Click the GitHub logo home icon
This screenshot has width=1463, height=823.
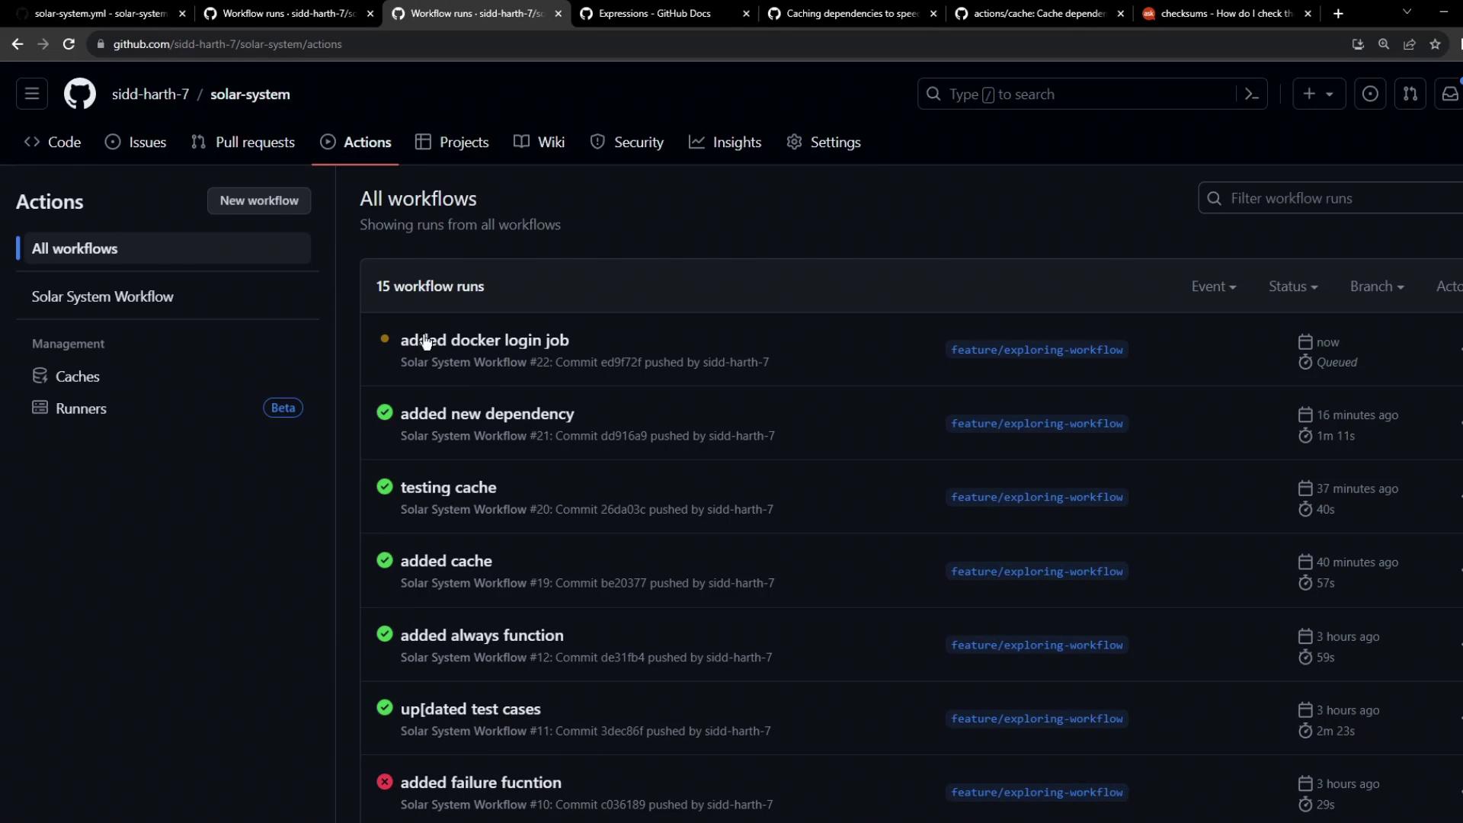click(79, 94)
